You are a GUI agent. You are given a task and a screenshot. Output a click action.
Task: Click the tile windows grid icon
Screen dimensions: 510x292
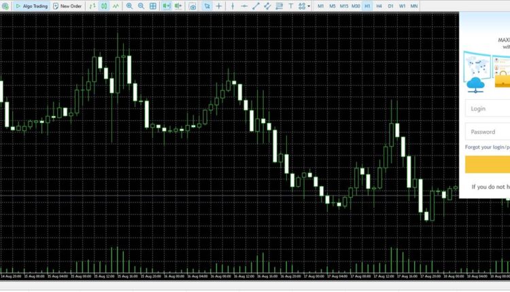[x=153, y=6]
